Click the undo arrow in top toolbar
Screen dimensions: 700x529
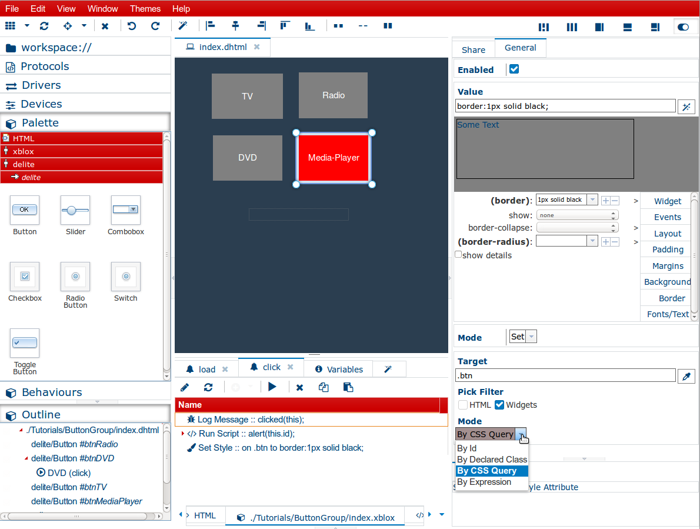click(132, 26)
